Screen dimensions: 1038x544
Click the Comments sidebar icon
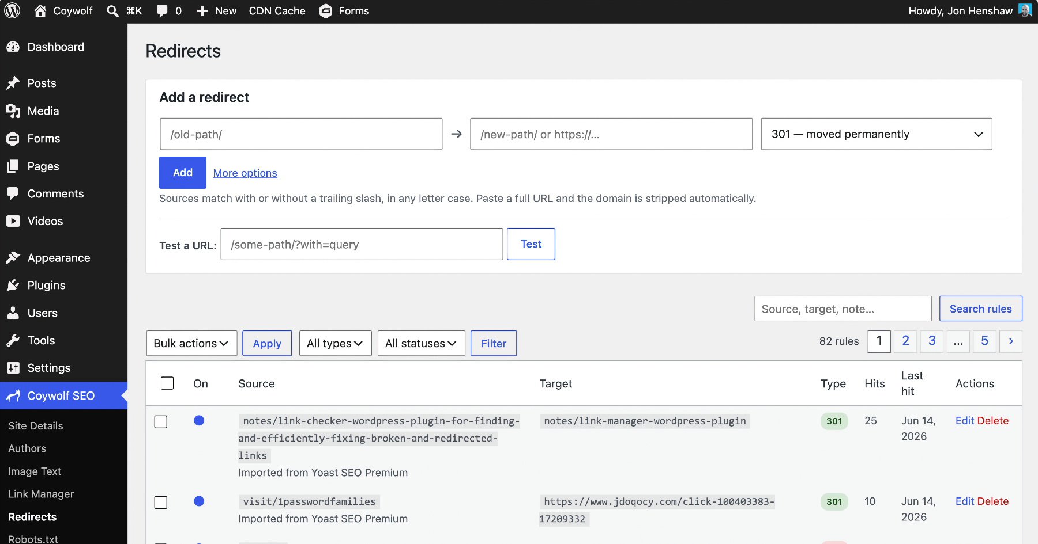coord(13,193)
